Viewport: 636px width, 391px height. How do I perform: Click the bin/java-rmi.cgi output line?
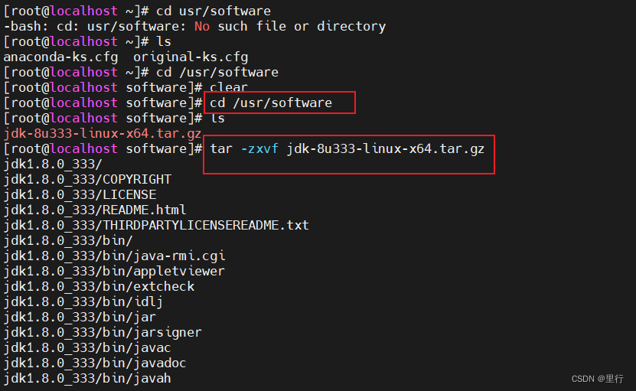(x=114, y=256)
